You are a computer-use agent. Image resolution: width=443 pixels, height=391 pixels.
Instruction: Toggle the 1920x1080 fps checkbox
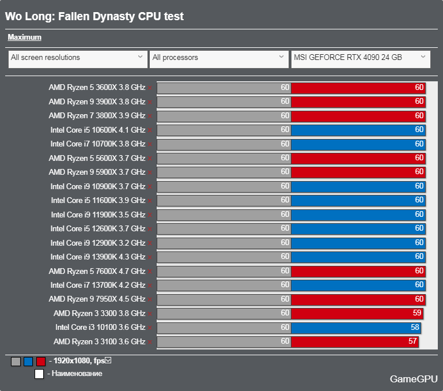[108, 360]
